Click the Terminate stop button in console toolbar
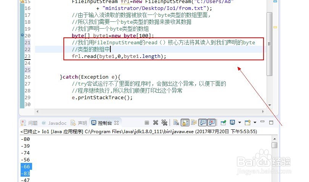The height and width of the screenshot is (182, 309). (147, 123)
